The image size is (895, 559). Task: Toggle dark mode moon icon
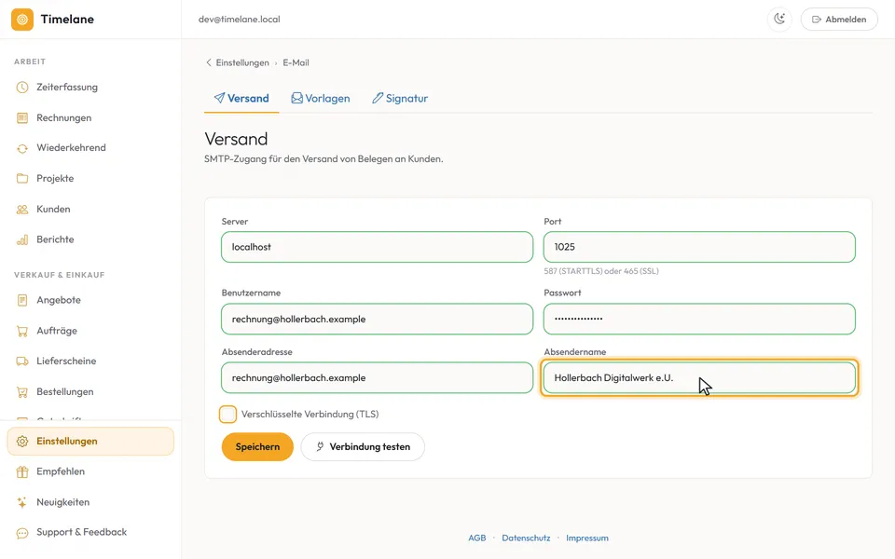tap(779, 19)
